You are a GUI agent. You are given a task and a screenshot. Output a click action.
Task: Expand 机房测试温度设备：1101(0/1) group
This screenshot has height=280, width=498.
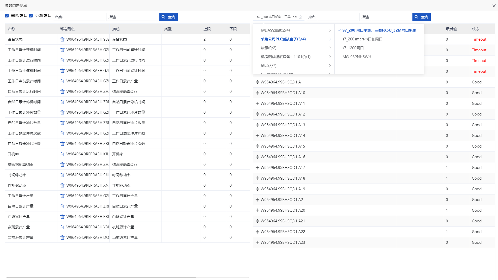point(294,57)
